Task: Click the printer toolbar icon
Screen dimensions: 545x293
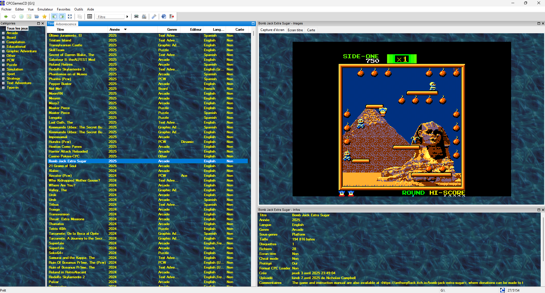Action: [x=136, y=16]
